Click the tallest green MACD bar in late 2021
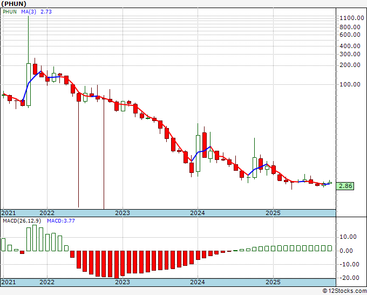367x295 pixels. pyautogui.click(x=35, y=238)
